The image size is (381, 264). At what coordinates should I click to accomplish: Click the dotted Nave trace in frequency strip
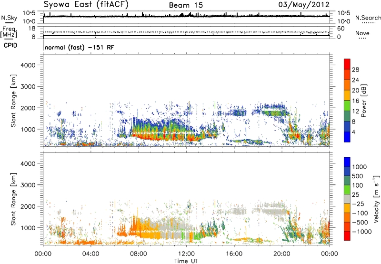[x=186, y=32]
